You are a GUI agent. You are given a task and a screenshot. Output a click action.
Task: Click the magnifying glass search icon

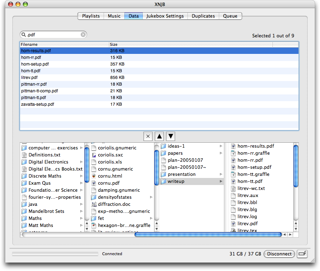pyautogui.click(x=24, y=35)
